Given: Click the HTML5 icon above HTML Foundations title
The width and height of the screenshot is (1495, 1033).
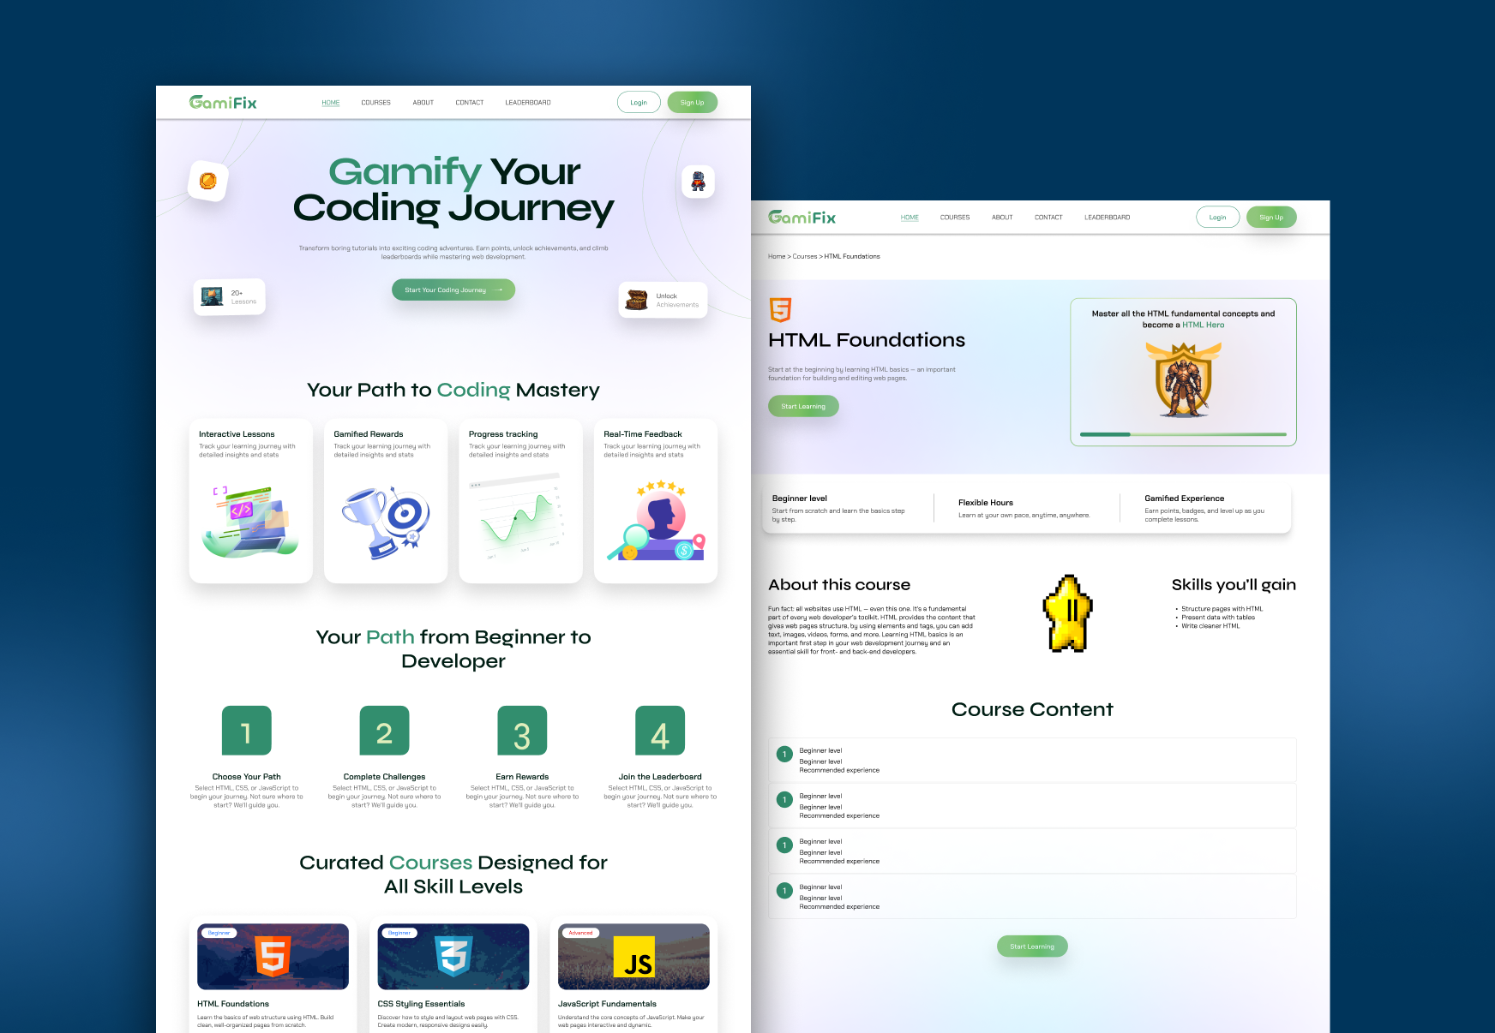Looking at the screenshot, I should click(780, 309).
